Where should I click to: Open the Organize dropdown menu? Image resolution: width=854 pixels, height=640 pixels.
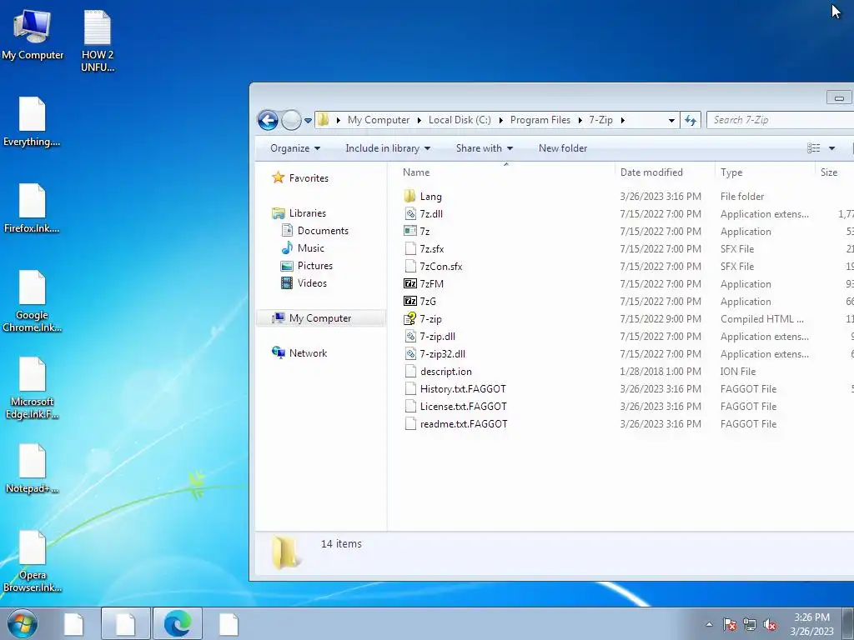point(295,148)
